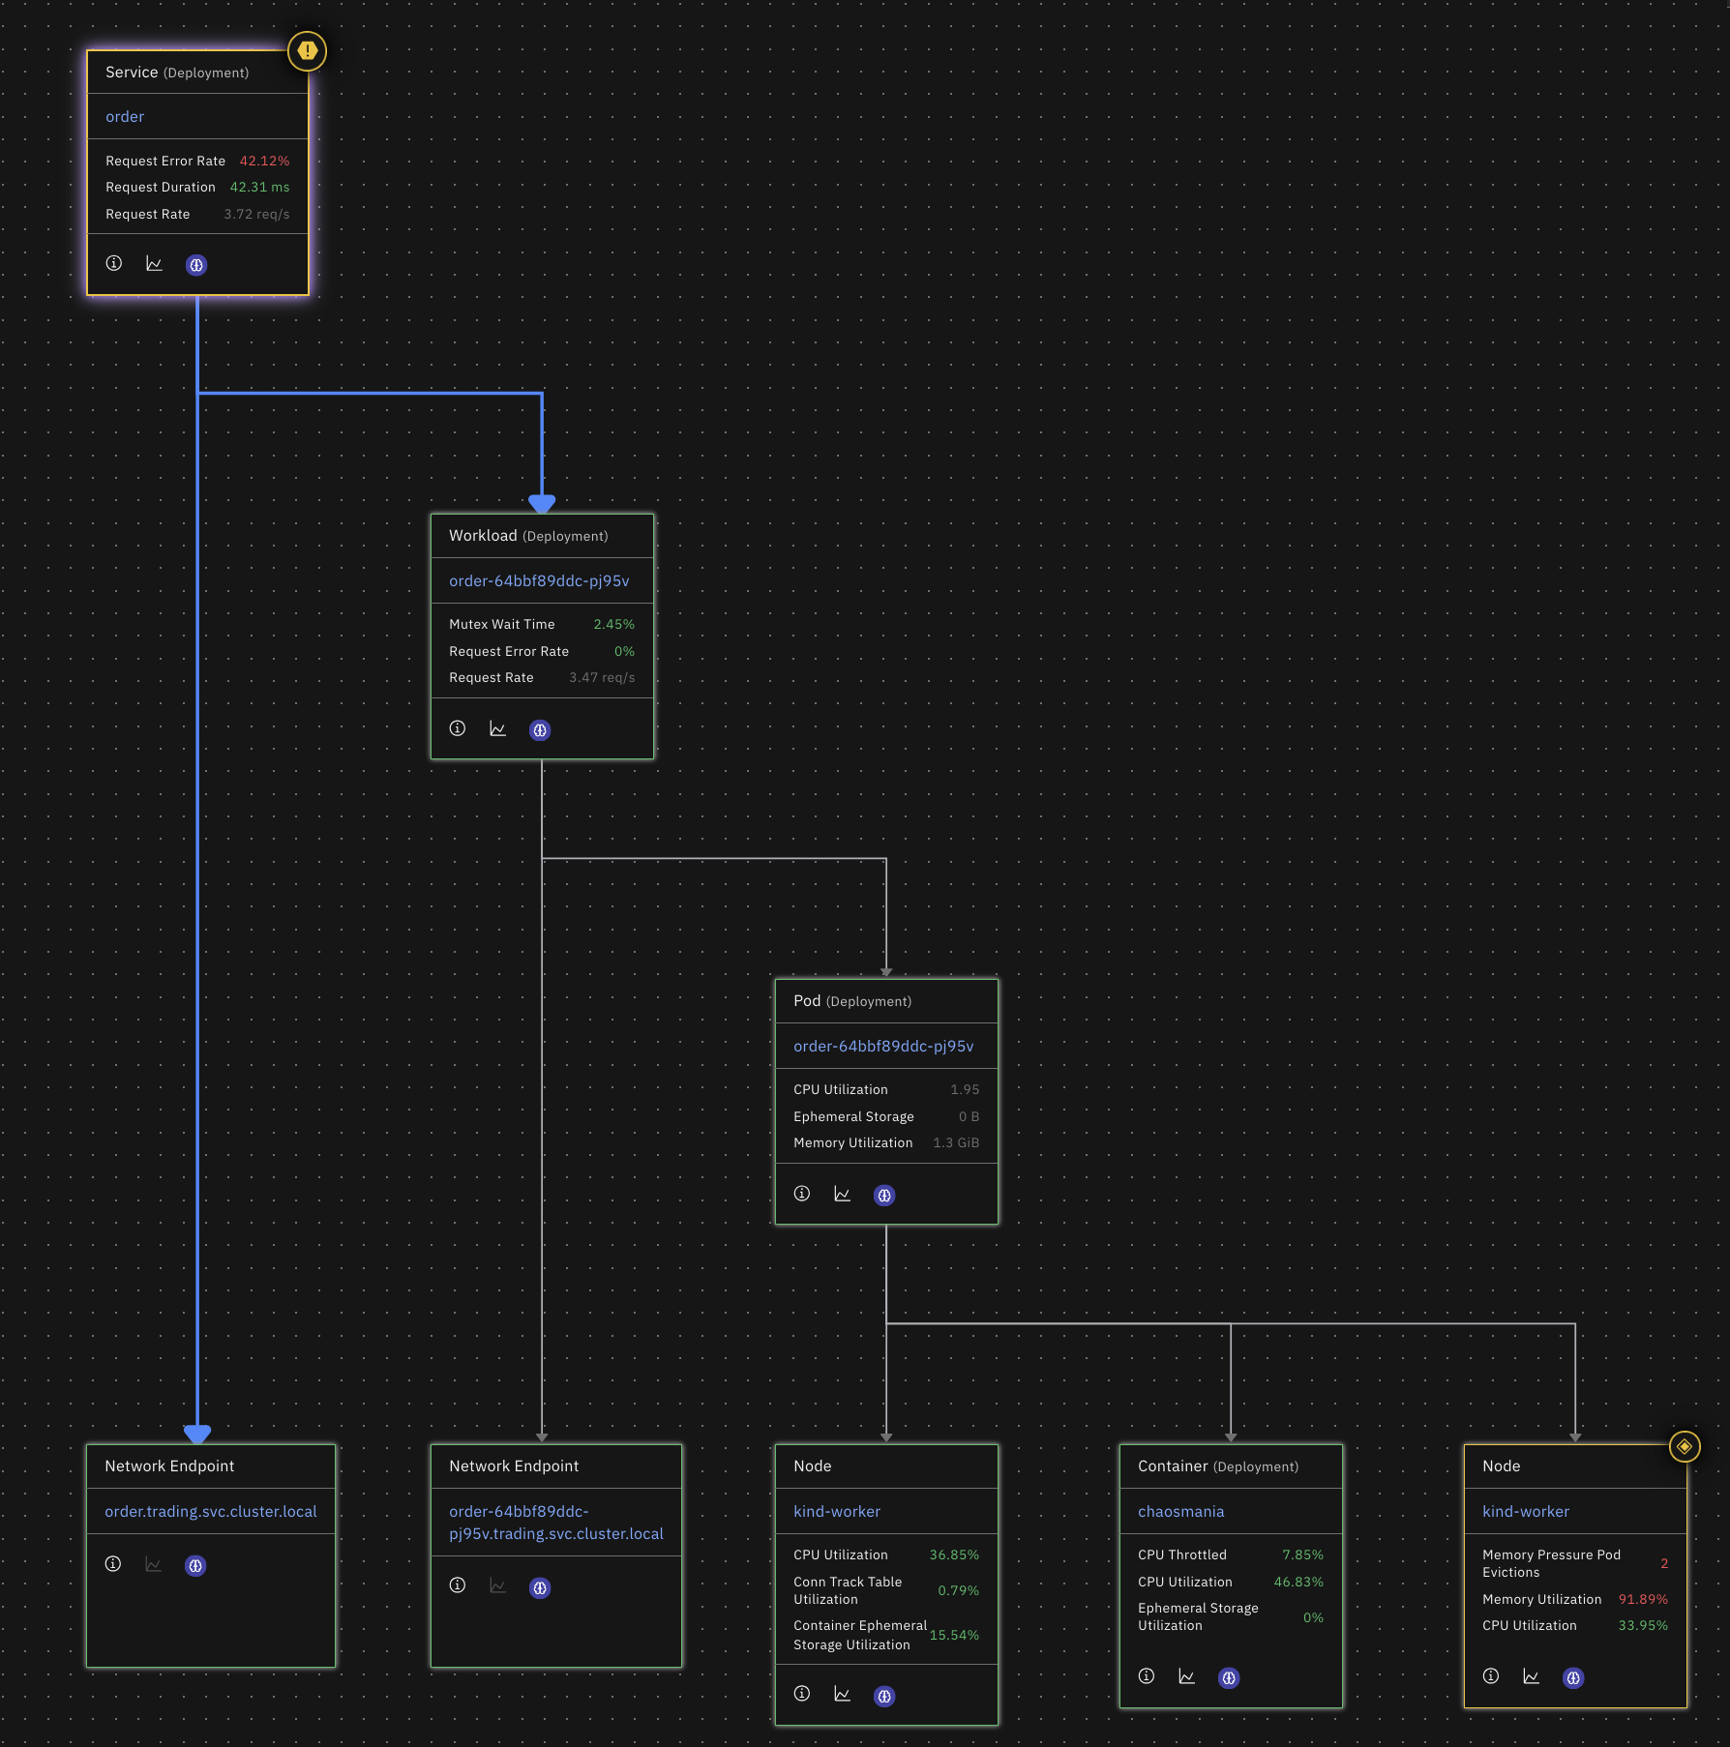
Task: Open the chaosmania container link
Action: point(1180,1511)
